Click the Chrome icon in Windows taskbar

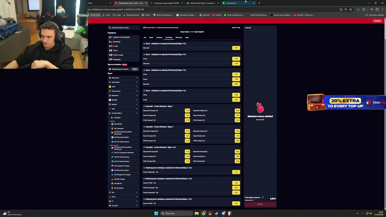point(204,213)
